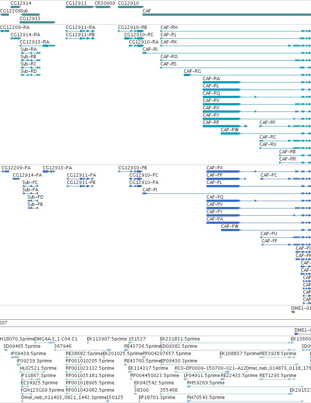
Task: Click the CR30009 gene label
Action: 105,3
